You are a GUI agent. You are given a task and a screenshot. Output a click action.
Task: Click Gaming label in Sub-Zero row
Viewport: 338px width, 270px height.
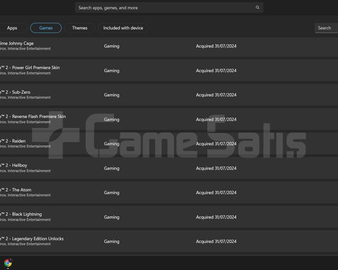[x=111, y=95]
